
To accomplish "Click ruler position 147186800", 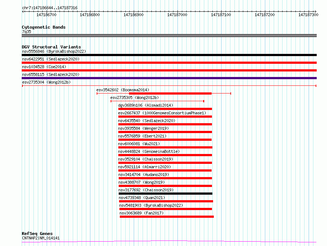I will coord(90,15).
